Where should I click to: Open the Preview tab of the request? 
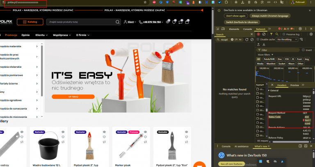tap(294, 85)
